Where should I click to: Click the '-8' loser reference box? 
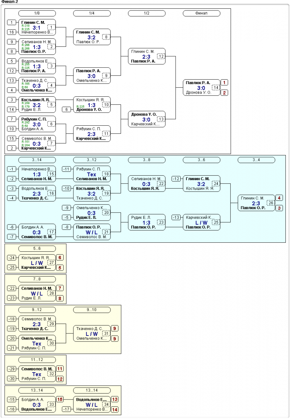pyautogui.click(x=67, y=227)
